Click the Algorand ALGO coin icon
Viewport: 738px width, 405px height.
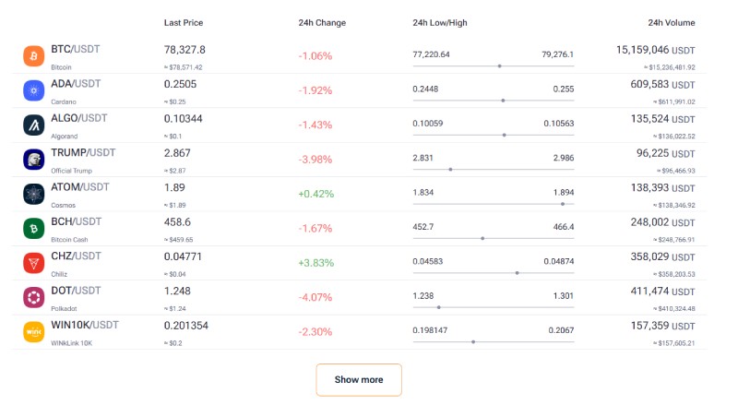[33, 125]
